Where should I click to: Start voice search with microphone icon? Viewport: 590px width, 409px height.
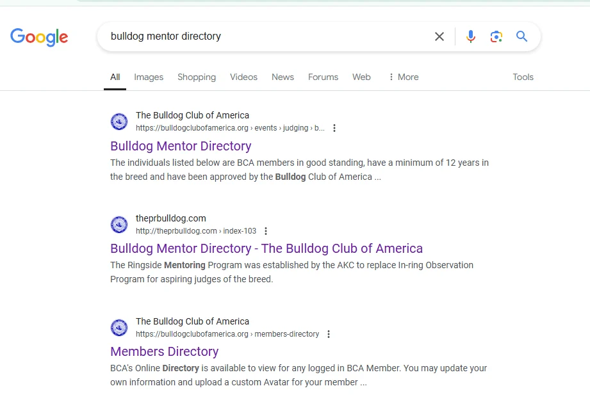coord(471,36)
